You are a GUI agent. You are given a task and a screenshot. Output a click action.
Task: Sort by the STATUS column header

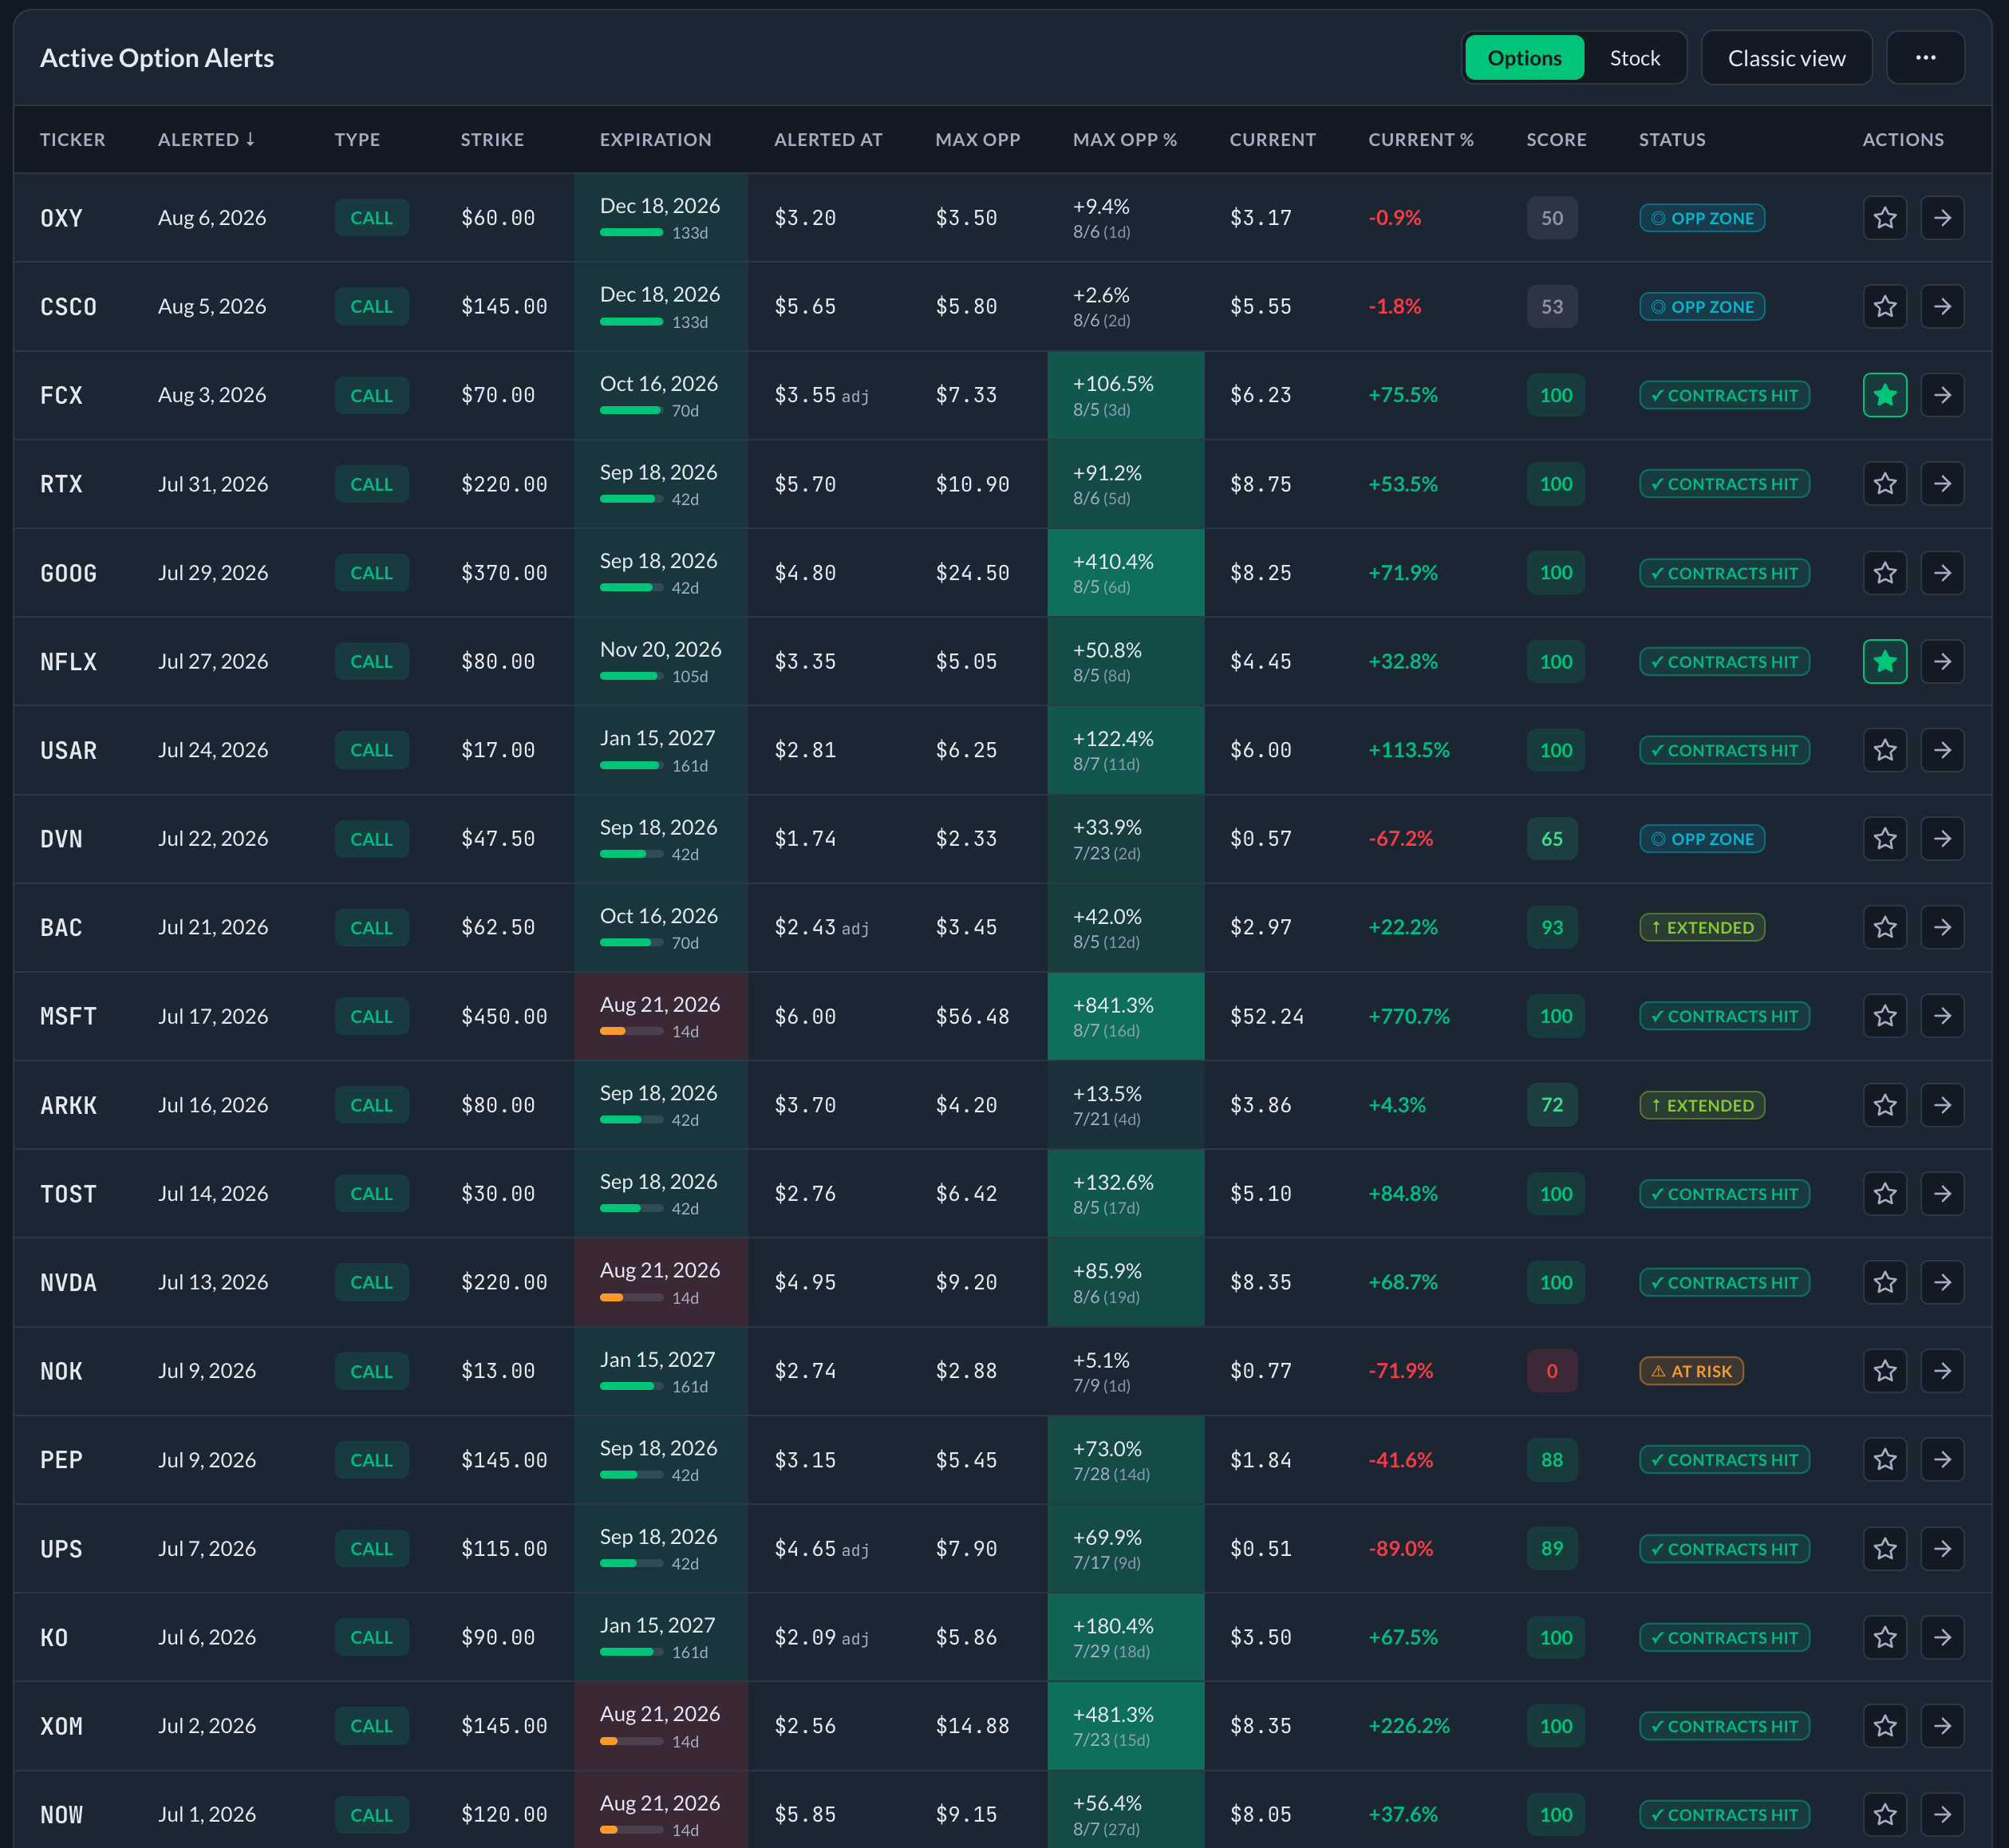pyautogui.click(x=1671, y=140)
